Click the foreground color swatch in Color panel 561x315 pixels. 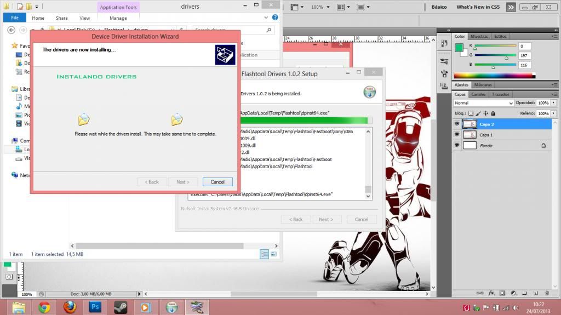[x=459, y=48]
